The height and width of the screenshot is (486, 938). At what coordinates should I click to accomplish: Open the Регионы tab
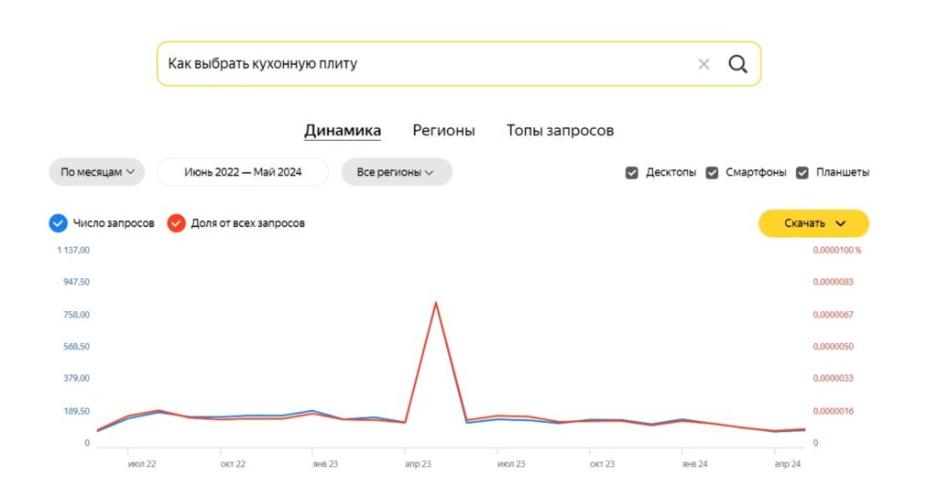(443, 130)
